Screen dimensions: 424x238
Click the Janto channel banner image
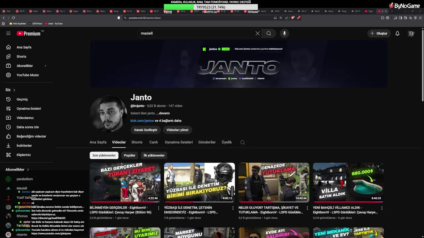pyautogui.click(x=239, y=64)
